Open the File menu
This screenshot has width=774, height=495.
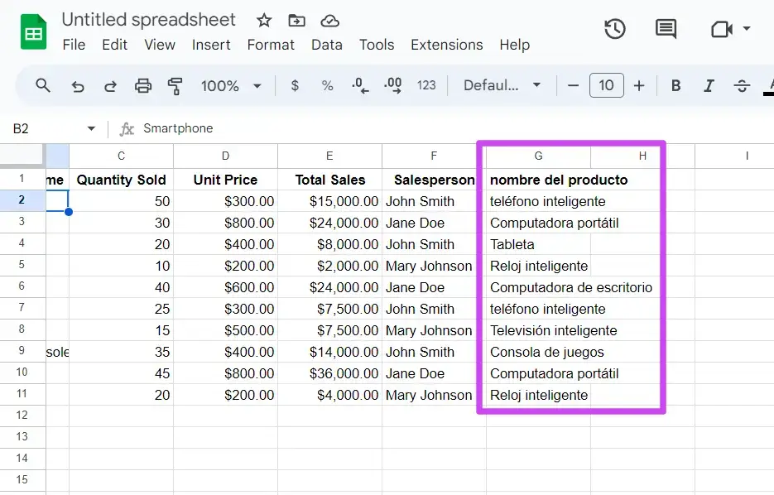(x=74, y=45)
